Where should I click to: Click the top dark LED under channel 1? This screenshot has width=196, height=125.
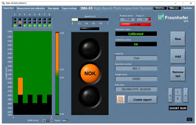(15, 19)
